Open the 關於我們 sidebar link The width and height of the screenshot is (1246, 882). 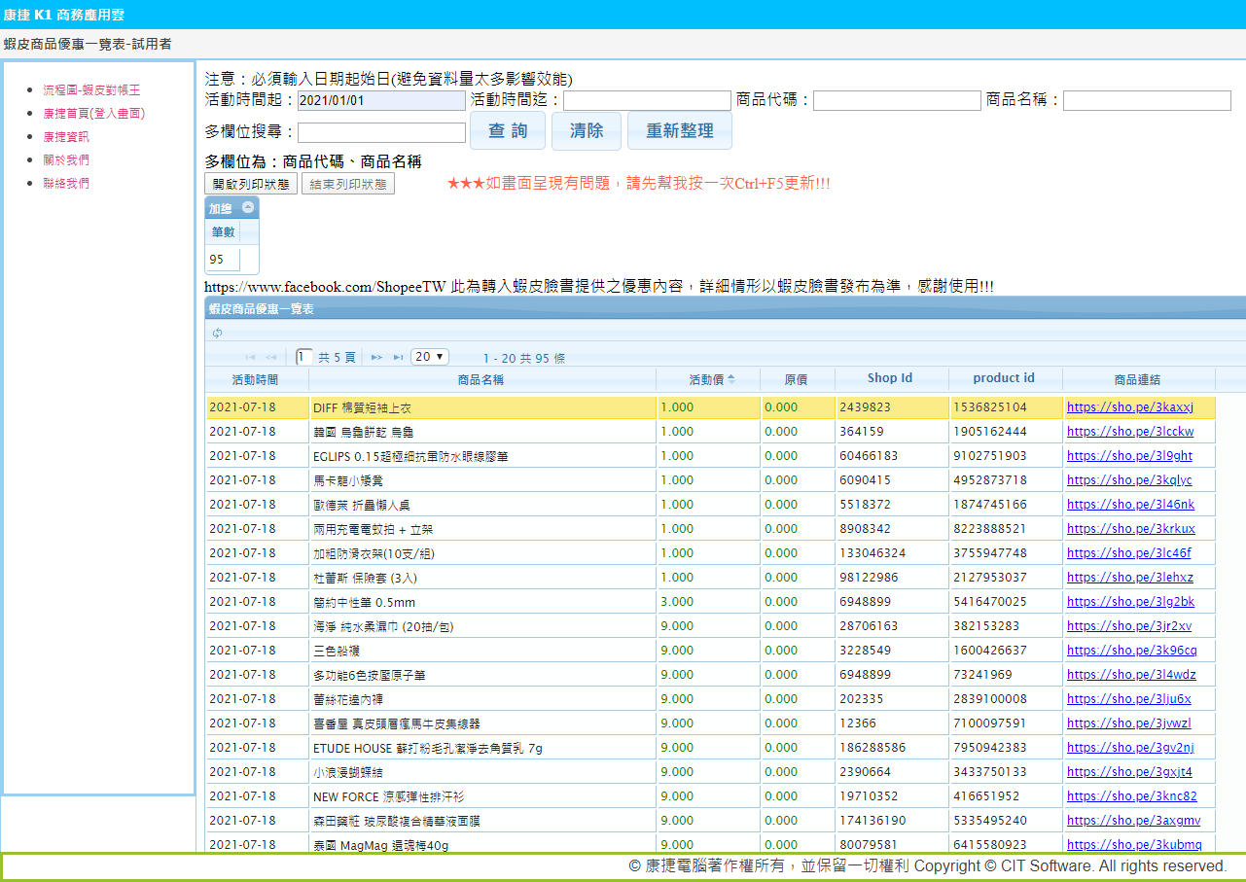pos(66,159)
